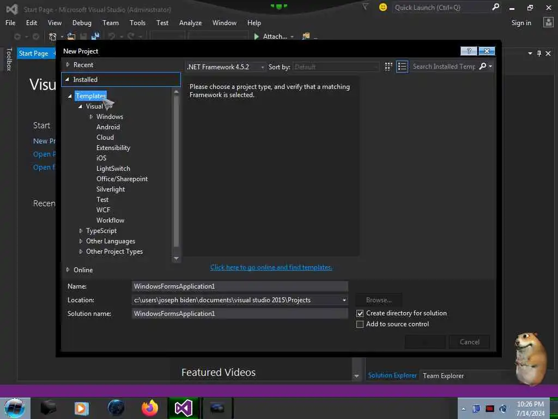Select the Android template category
This screenshot has height=419, width=558.
click(x=108, y=127)
